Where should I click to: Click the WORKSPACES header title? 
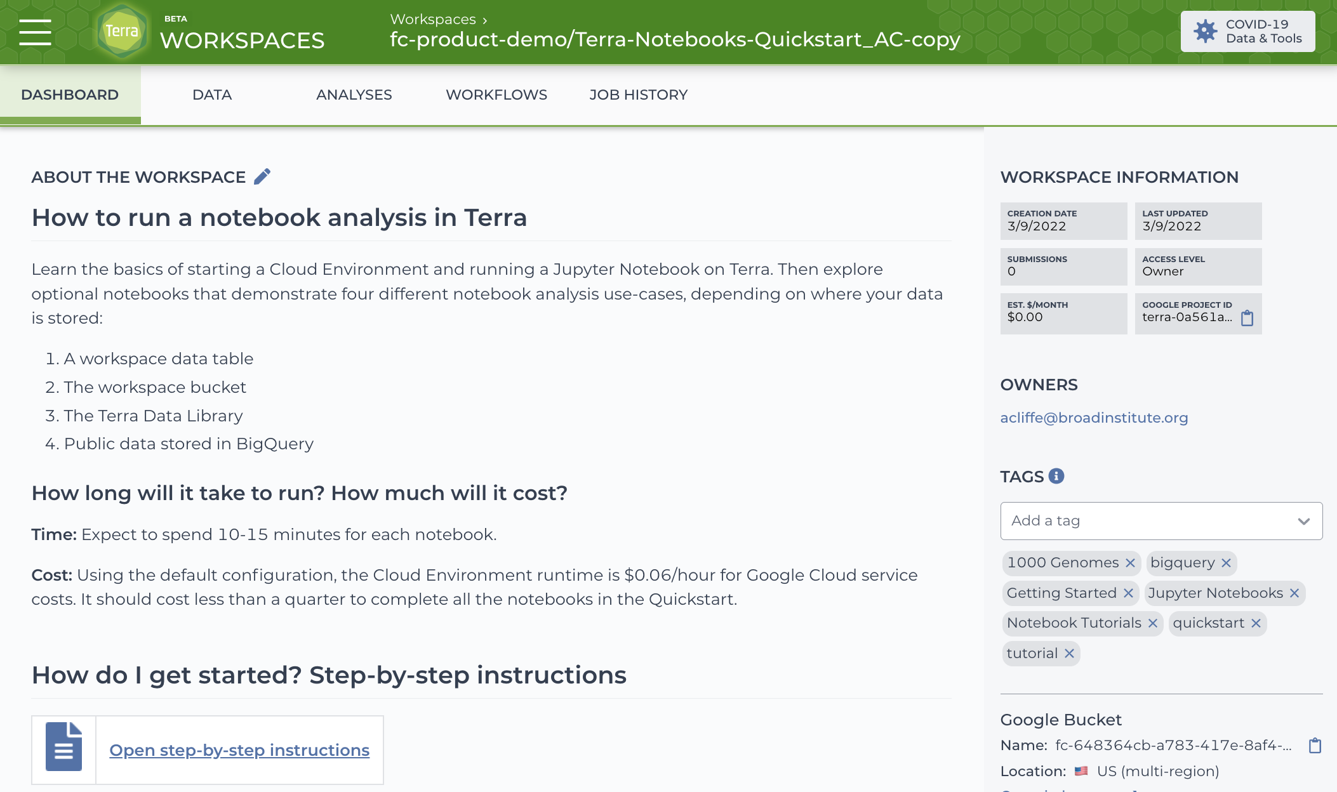pos(242,41)
